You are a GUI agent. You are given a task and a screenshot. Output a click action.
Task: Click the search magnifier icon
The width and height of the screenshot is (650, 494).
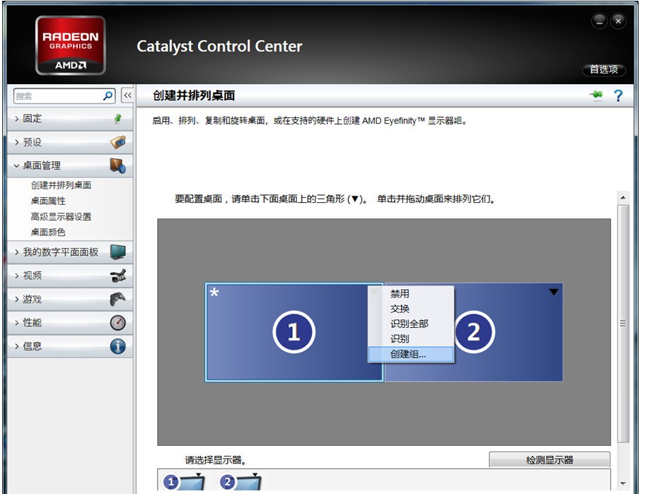(x=108, y=96)
